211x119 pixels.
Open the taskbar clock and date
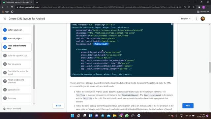tap(201, 116)
